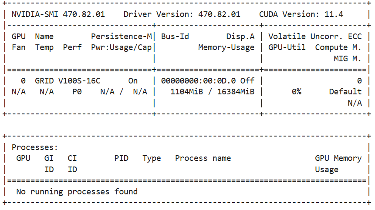Select the Bus-Id column header
Screen dimensions: 375x210
[175, 37]
